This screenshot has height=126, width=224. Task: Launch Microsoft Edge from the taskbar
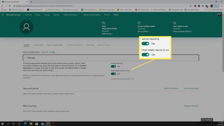pos(25,124)
